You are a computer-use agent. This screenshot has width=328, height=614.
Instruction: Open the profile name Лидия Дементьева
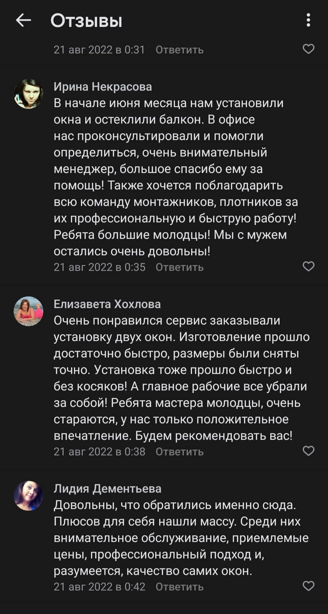click(x=108, y=489)
